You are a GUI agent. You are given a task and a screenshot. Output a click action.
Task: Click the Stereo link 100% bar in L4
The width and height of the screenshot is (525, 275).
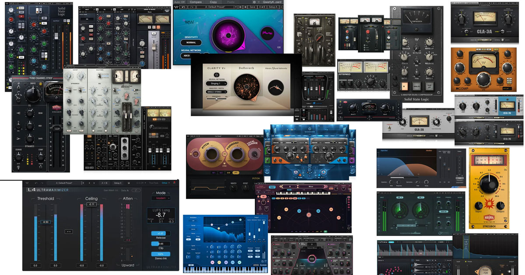pos(161,254)
